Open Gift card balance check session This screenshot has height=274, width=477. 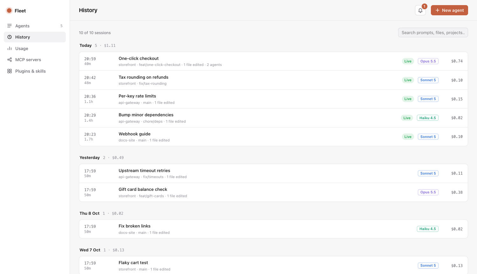tap(273, 192)
